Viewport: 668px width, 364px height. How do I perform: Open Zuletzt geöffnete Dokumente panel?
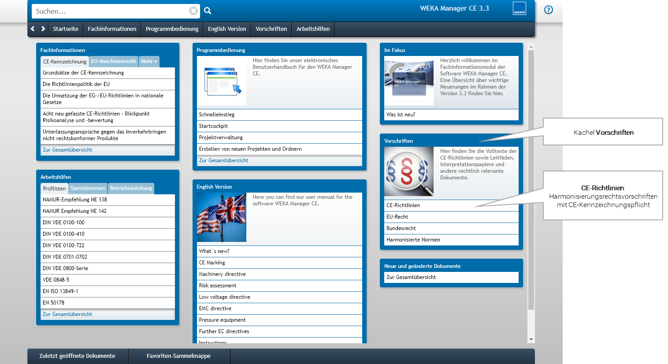(x=77, y=356)
